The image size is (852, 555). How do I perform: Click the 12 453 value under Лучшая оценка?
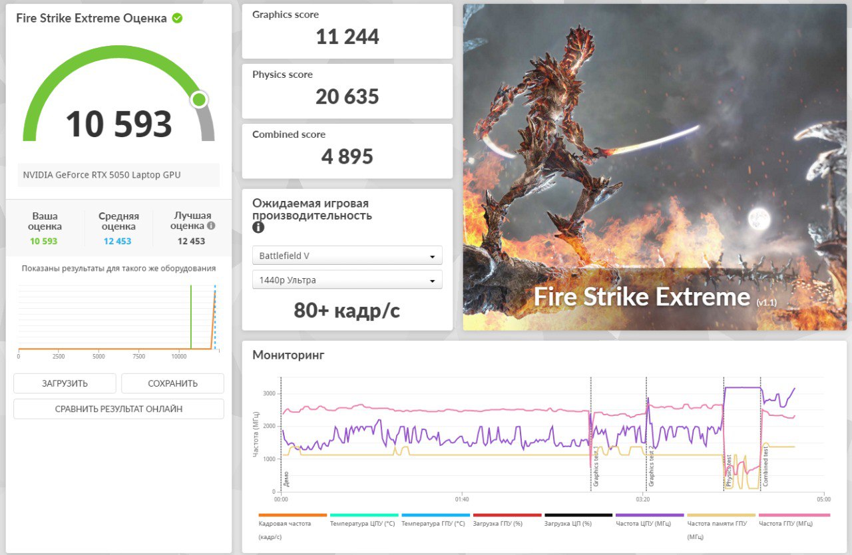[191, 241]
